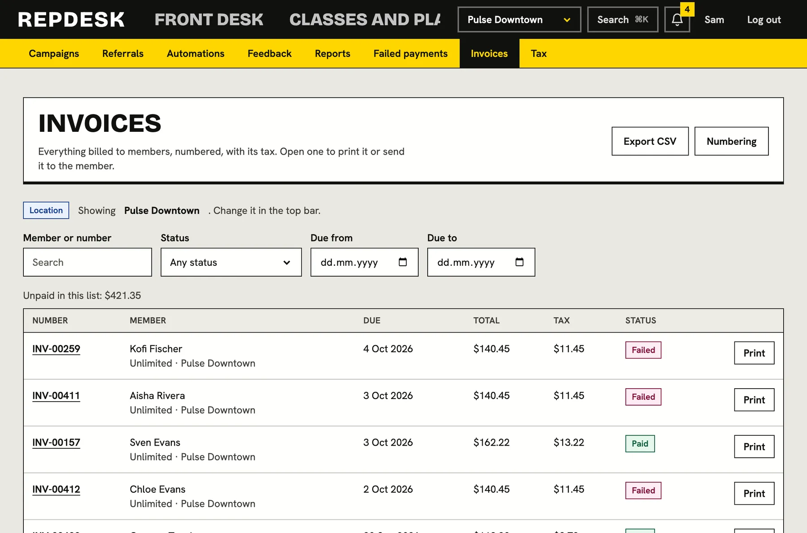The image size is (807, 533).
Task: Click the Due from date field
Action: click(x=364, y=262)
